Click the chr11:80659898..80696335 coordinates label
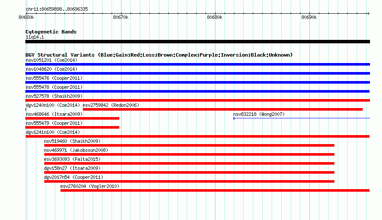Viewport: 382px width, 220px height. tap(57, 9)
